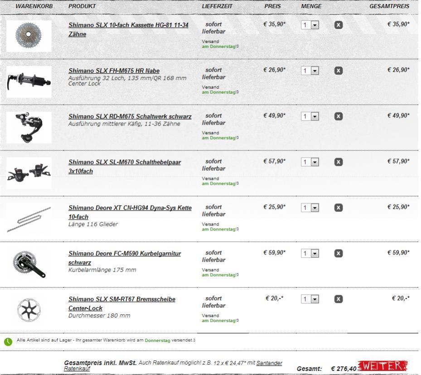This screenshot has height=375, width=421.
Task: Open Deore FC-M590 Kurbelgarnitur schwarz link
Action: point(125,258)
